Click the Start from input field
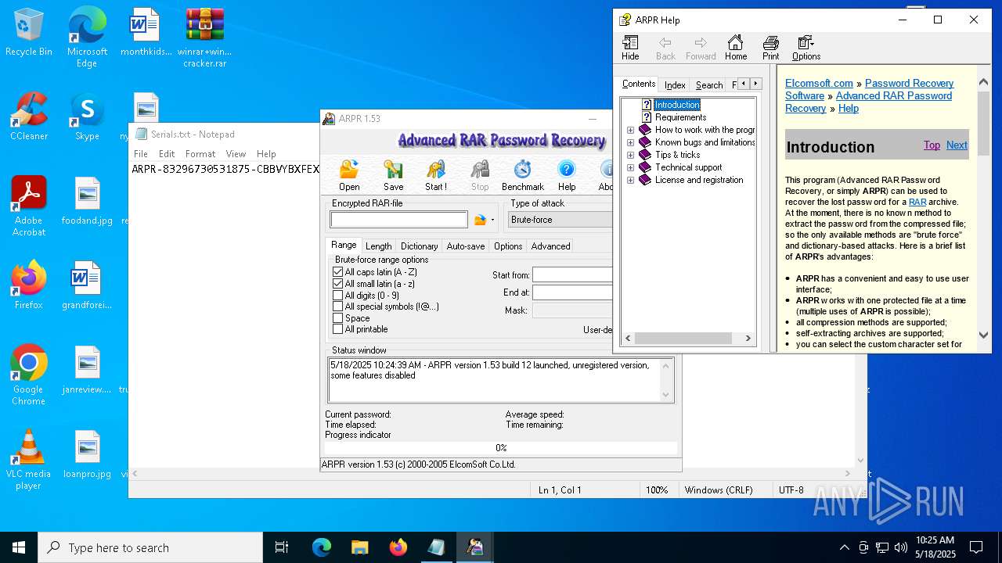The width and height of the screenshot is (1002, 563). (572, 274)
